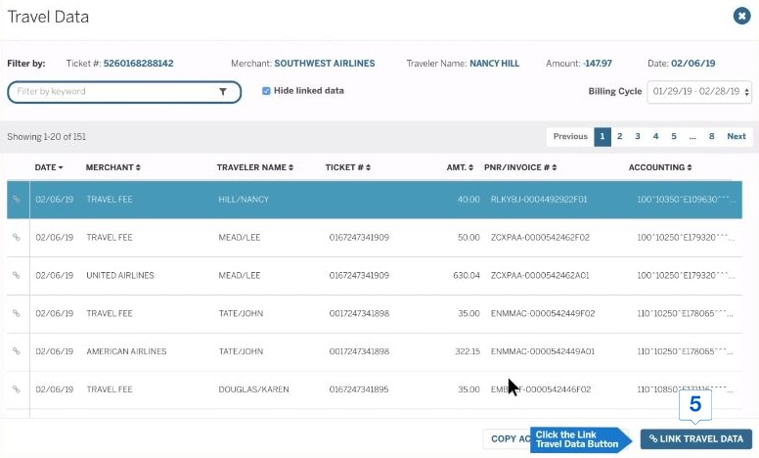Sort by AMT. column header
Screen dimensions: 759x458
460,167
